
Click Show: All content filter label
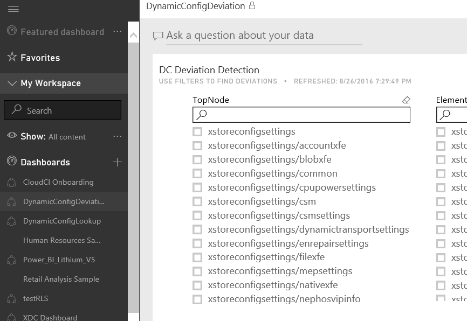pyautogui.click(x=53, y=137)
